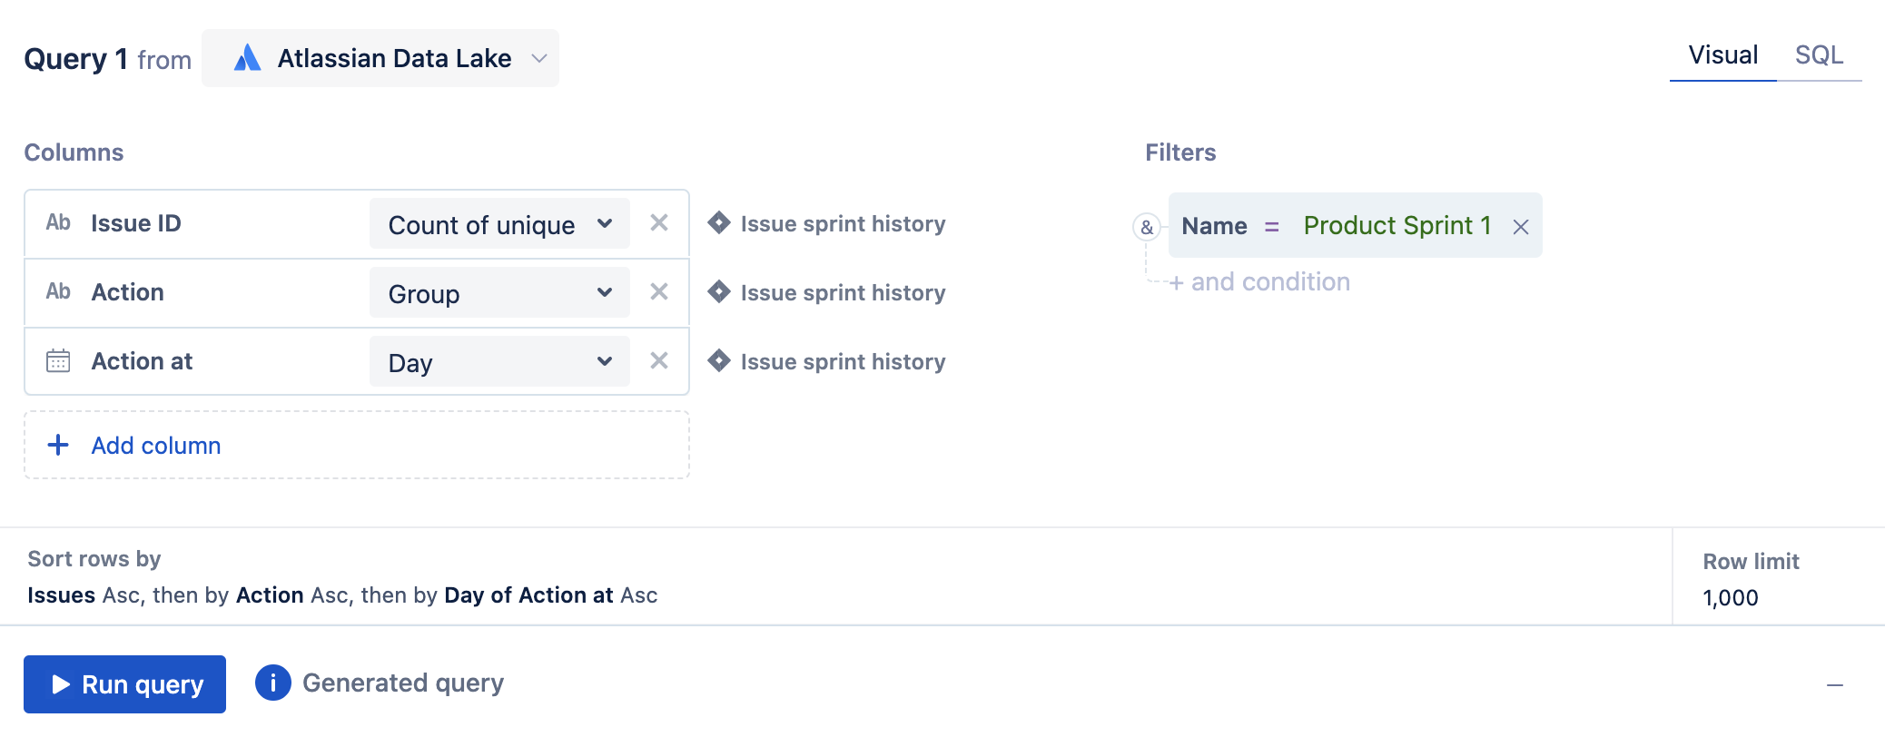Click the calendar icon for Action at
This screenshot has height=737, width=1885.
(x=58, y=361)
